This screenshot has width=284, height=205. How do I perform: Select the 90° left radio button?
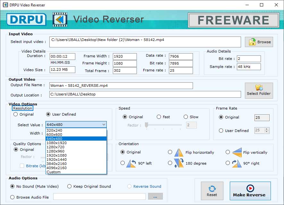point(123,163)
